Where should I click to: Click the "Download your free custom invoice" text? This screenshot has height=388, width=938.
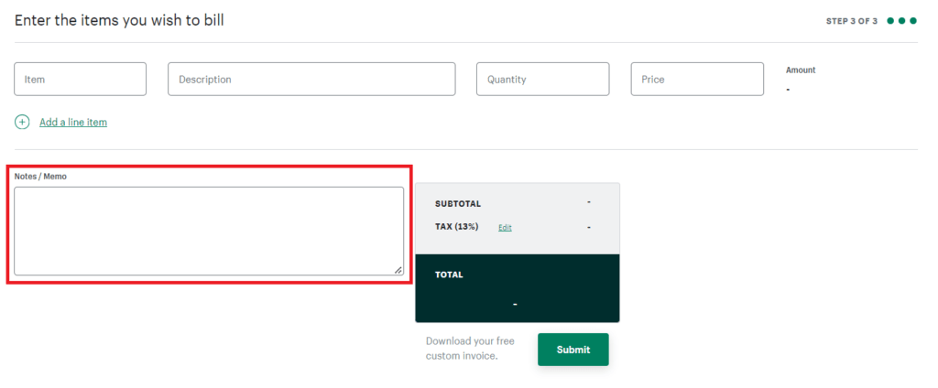[470, 348]
